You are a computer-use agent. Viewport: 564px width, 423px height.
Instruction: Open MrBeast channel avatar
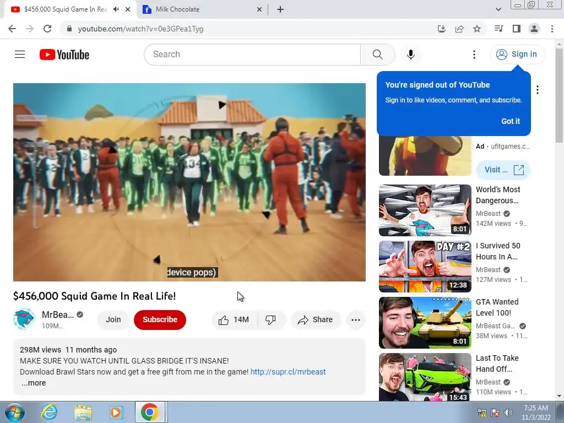[x=24, y=319]
